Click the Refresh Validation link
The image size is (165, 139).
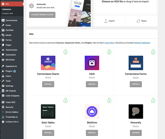pyautogui.click(x=142, y=43)
